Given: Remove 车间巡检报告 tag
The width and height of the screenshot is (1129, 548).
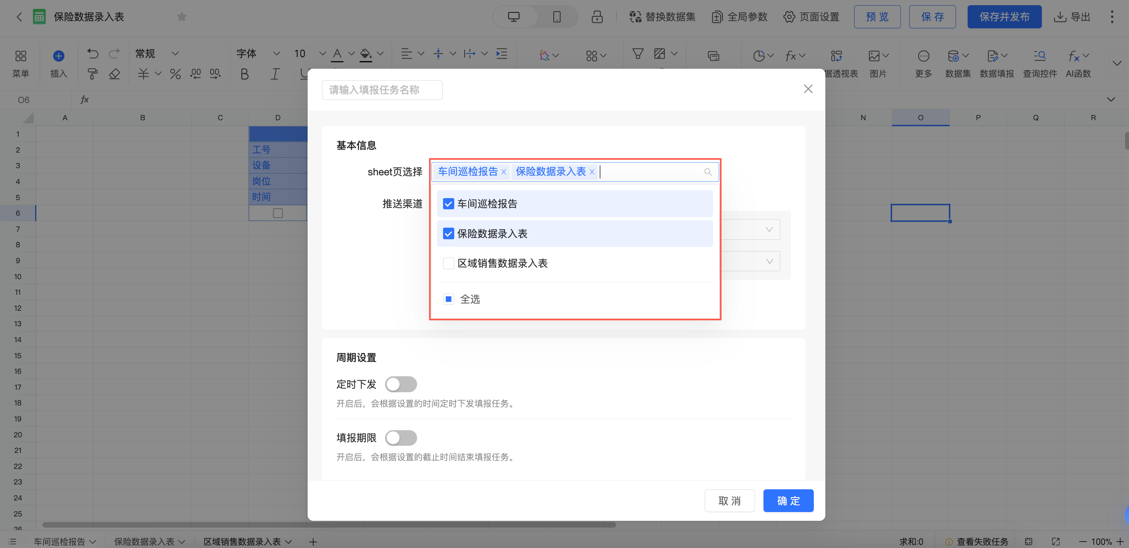Looking at the screenshot, I should [504, 172].
